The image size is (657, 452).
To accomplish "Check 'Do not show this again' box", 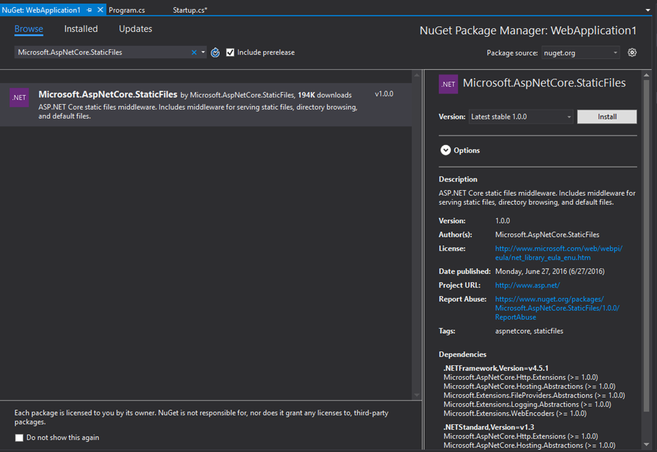I will click(x=19, y=438).
